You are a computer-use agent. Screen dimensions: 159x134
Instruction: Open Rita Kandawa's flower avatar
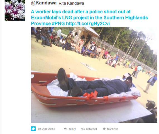click(15, 10)
